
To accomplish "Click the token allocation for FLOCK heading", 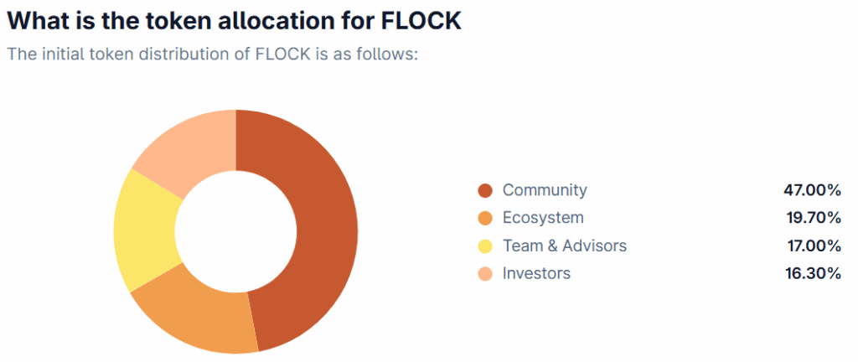I will click(x=235, y=19).
